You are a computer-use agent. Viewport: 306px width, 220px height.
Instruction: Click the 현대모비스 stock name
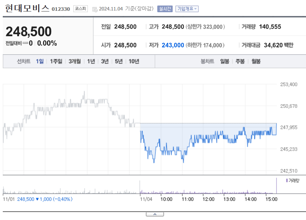27,8
